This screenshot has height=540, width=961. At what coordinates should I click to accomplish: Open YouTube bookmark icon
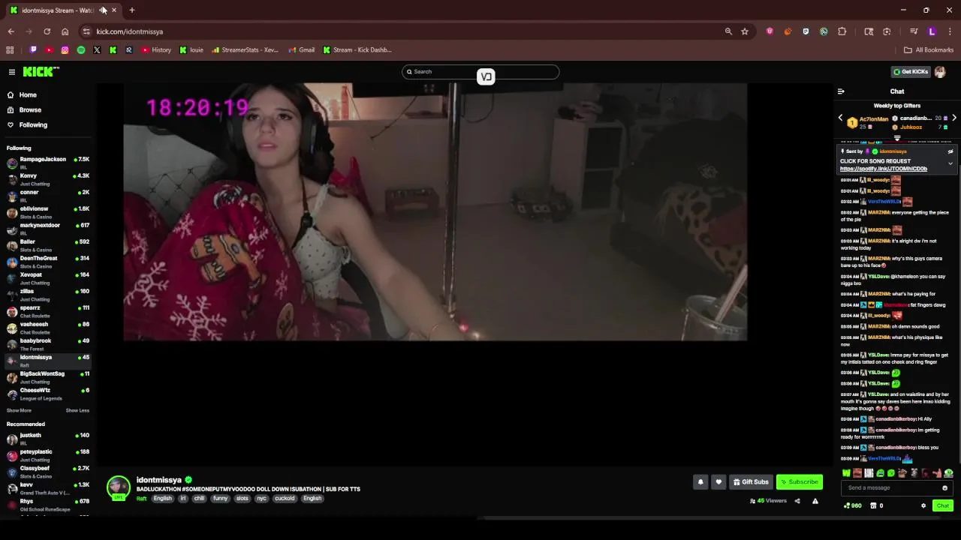click(49, 49)
